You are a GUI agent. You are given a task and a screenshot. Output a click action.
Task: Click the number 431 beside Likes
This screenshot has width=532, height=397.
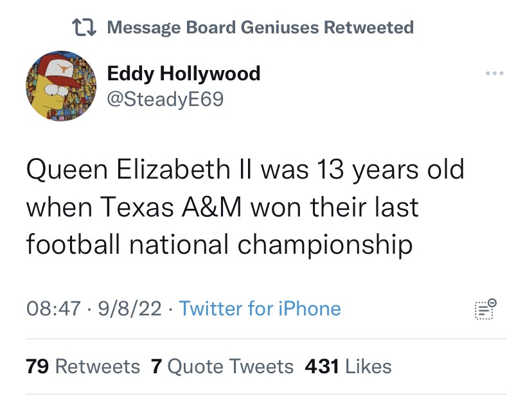322,367
